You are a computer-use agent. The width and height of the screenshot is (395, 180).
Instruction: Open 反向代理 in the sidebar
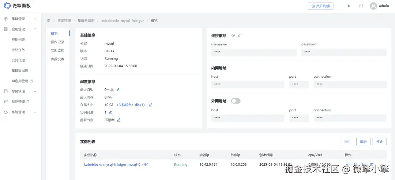click(x=18, y=60)
